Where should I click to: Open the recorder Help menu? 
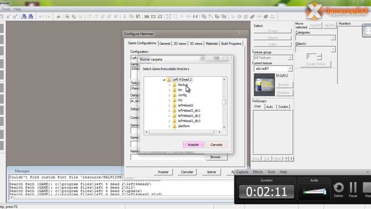[283, 172]
